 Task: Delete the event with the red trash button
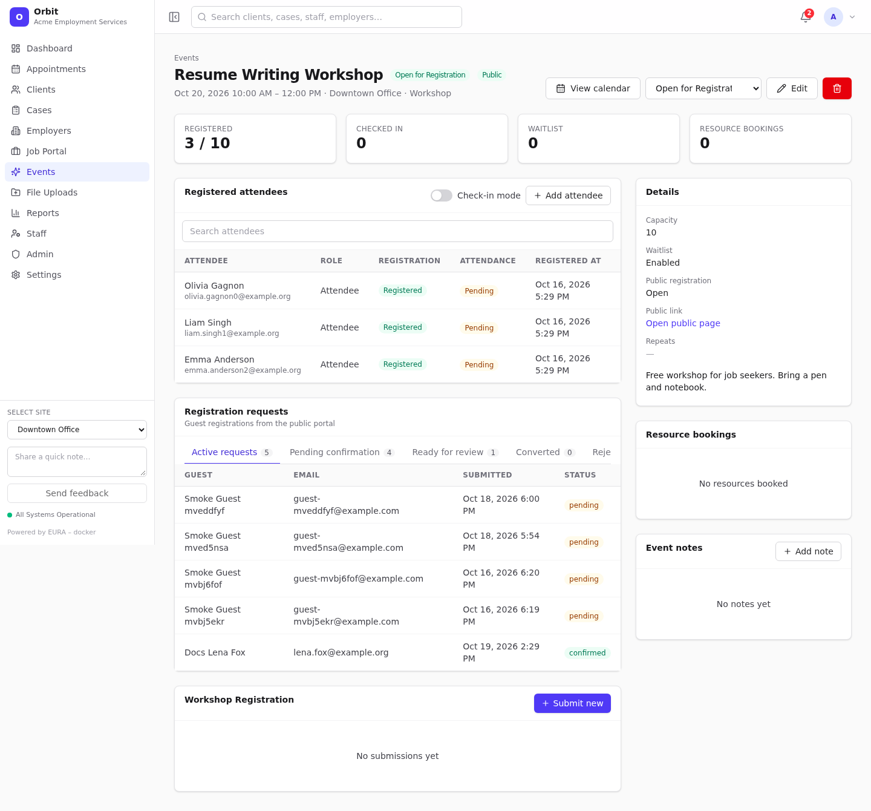tap(837, 88)
